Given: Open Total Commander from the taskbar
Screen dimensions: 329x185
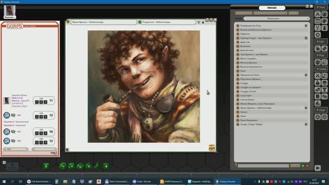Looking at the screenshot, I should click(x=117, y=181).
